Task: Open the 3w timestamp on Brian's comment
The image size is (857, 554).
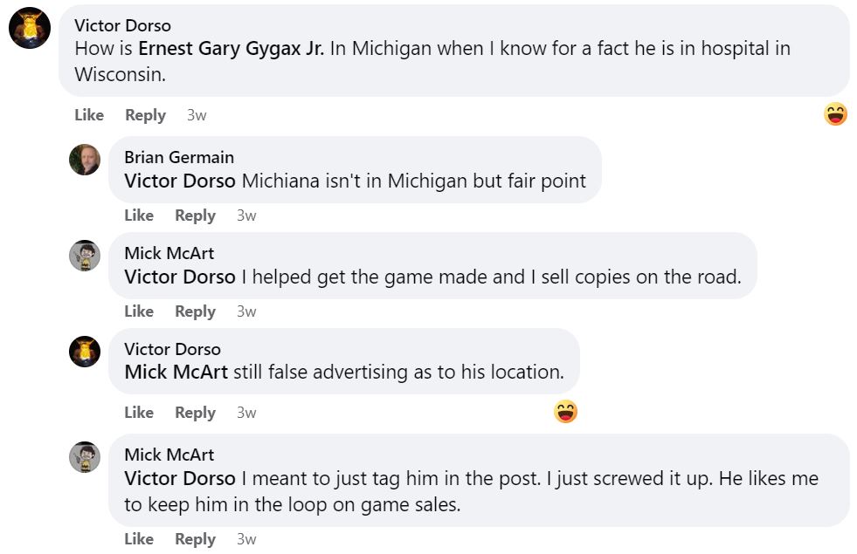Action: (x=246, y=215)
